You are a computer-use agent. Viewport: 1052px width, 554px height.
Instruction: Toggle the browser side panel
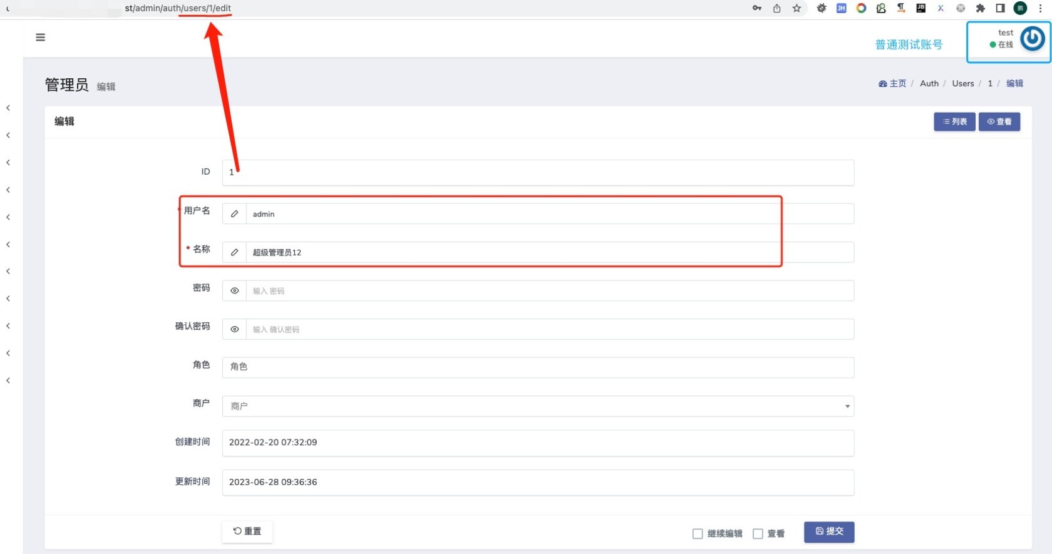click(1000, 8)
